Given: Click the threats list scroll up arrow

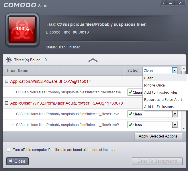Looking at the screenshot, I should 184,68.
